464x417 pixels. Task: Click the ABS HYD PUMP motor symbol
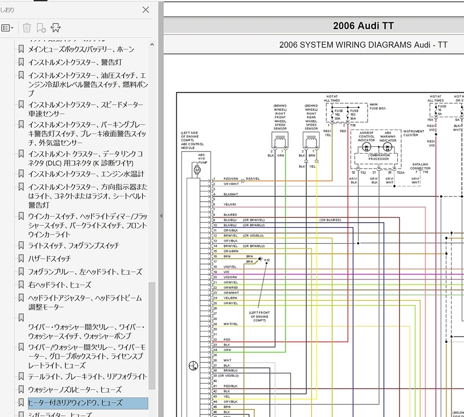click(x=197, y=170)
